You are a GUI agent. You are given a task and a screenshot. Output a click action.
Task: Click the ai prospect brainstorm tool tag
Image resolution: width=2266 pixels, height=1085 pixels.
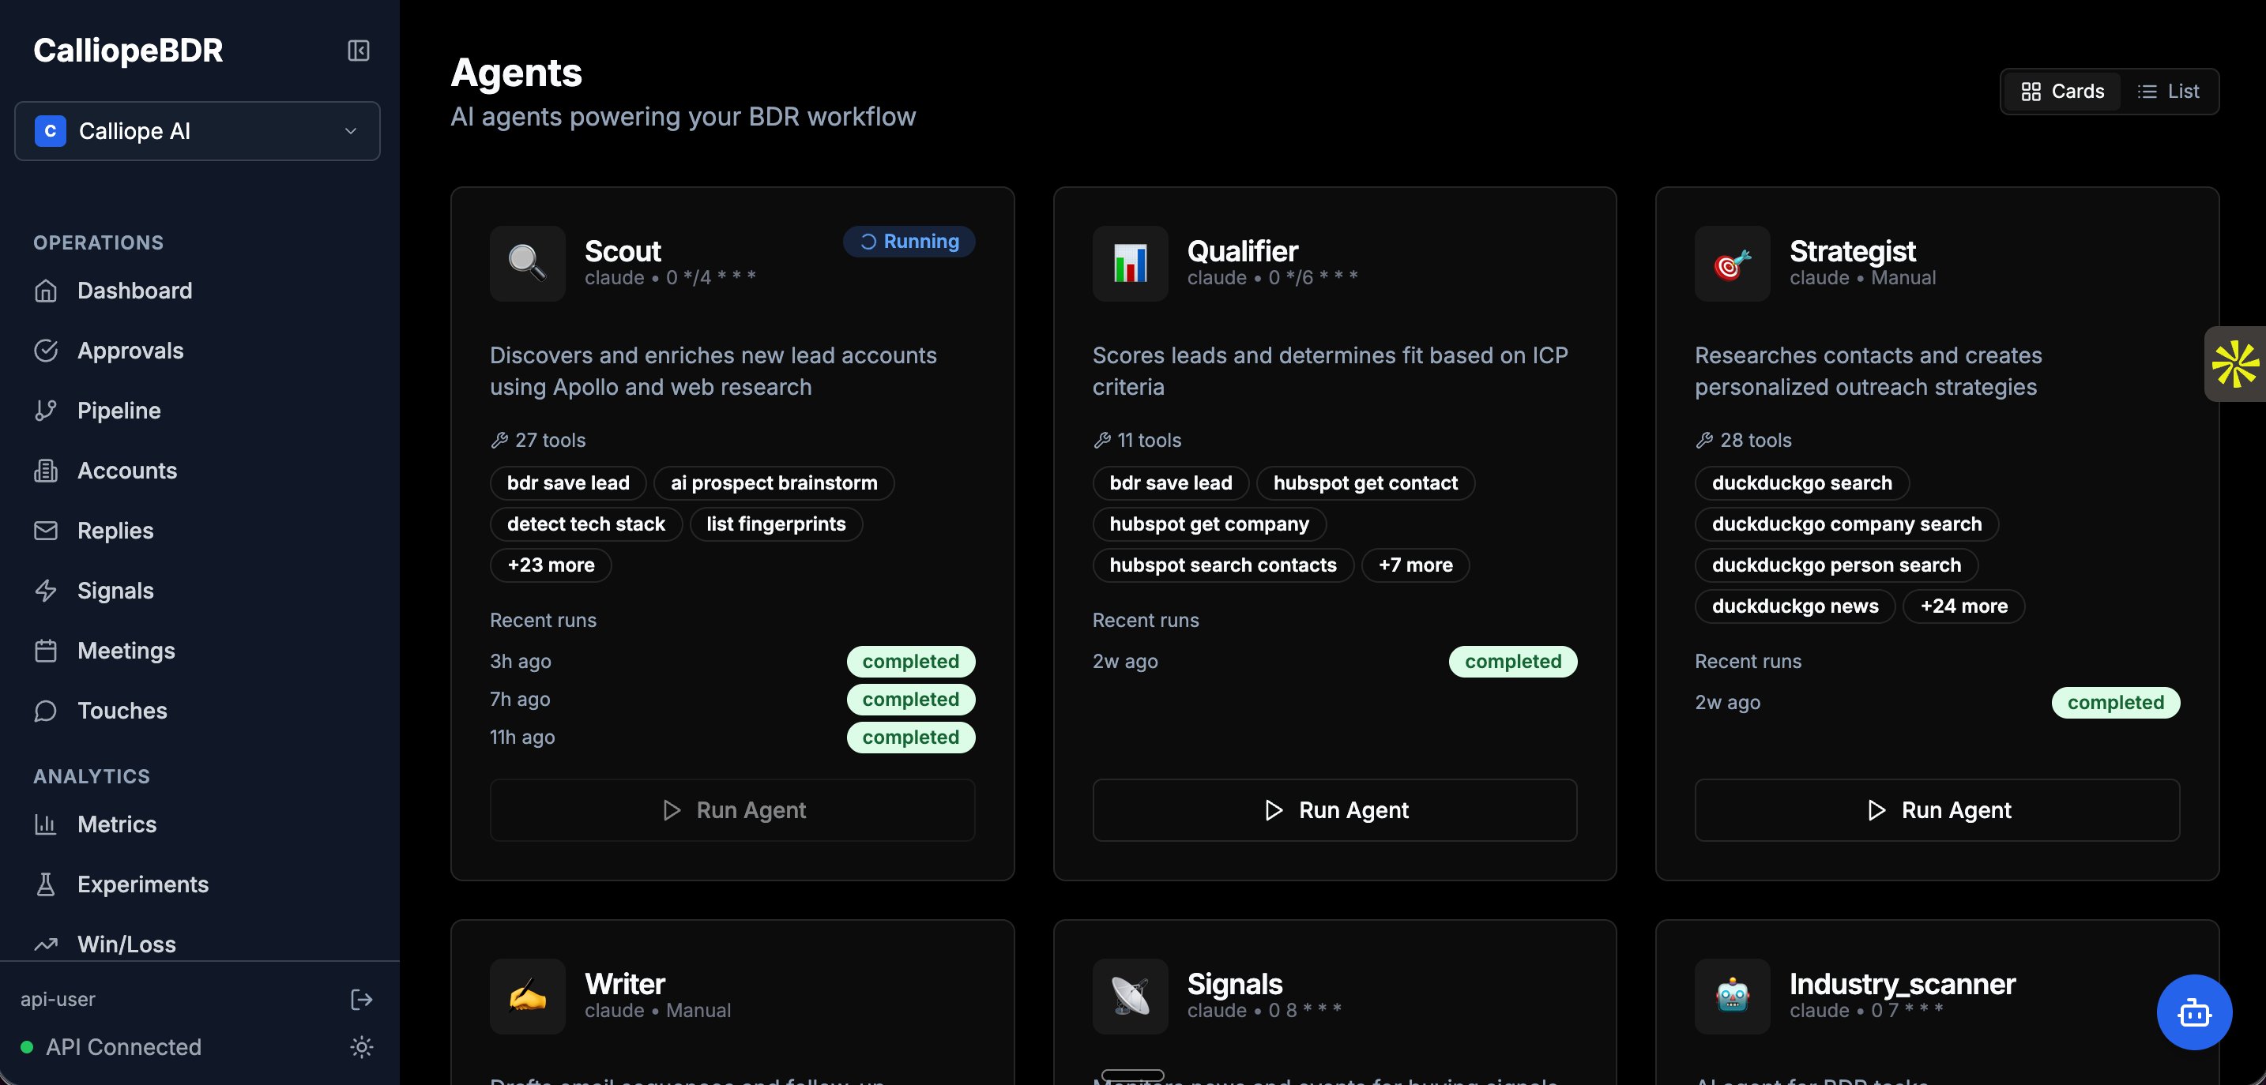(x=774, y=482)
